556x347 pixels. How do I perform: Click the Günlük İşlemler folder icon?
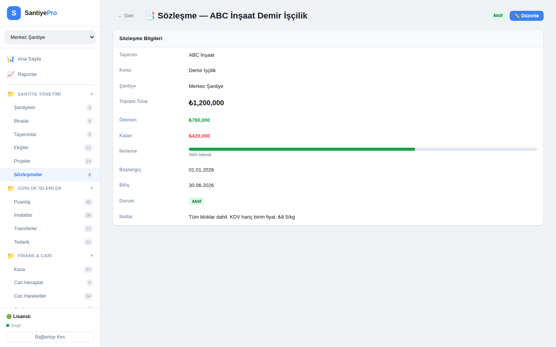(11, 188)
